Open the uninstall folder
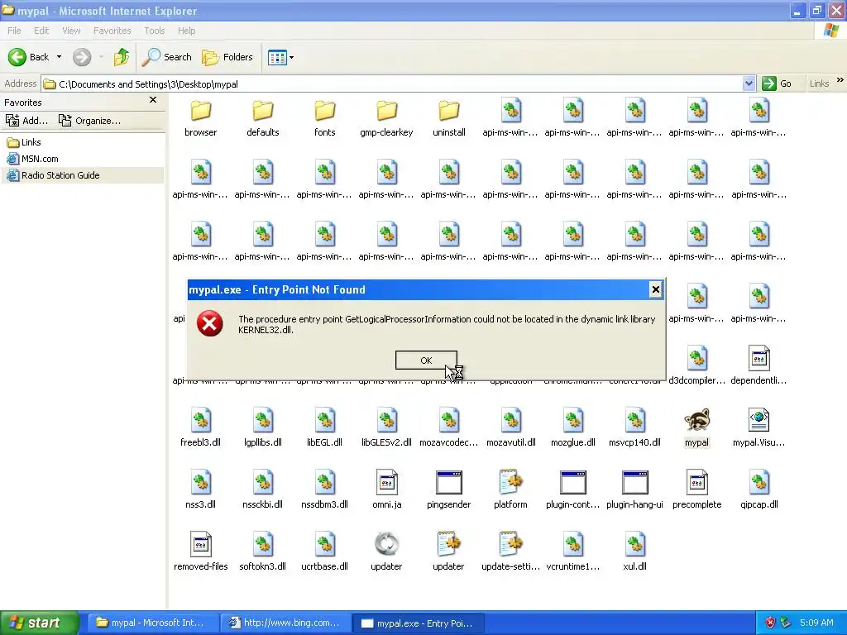This screenshot has width=847, height=635. 449,118
